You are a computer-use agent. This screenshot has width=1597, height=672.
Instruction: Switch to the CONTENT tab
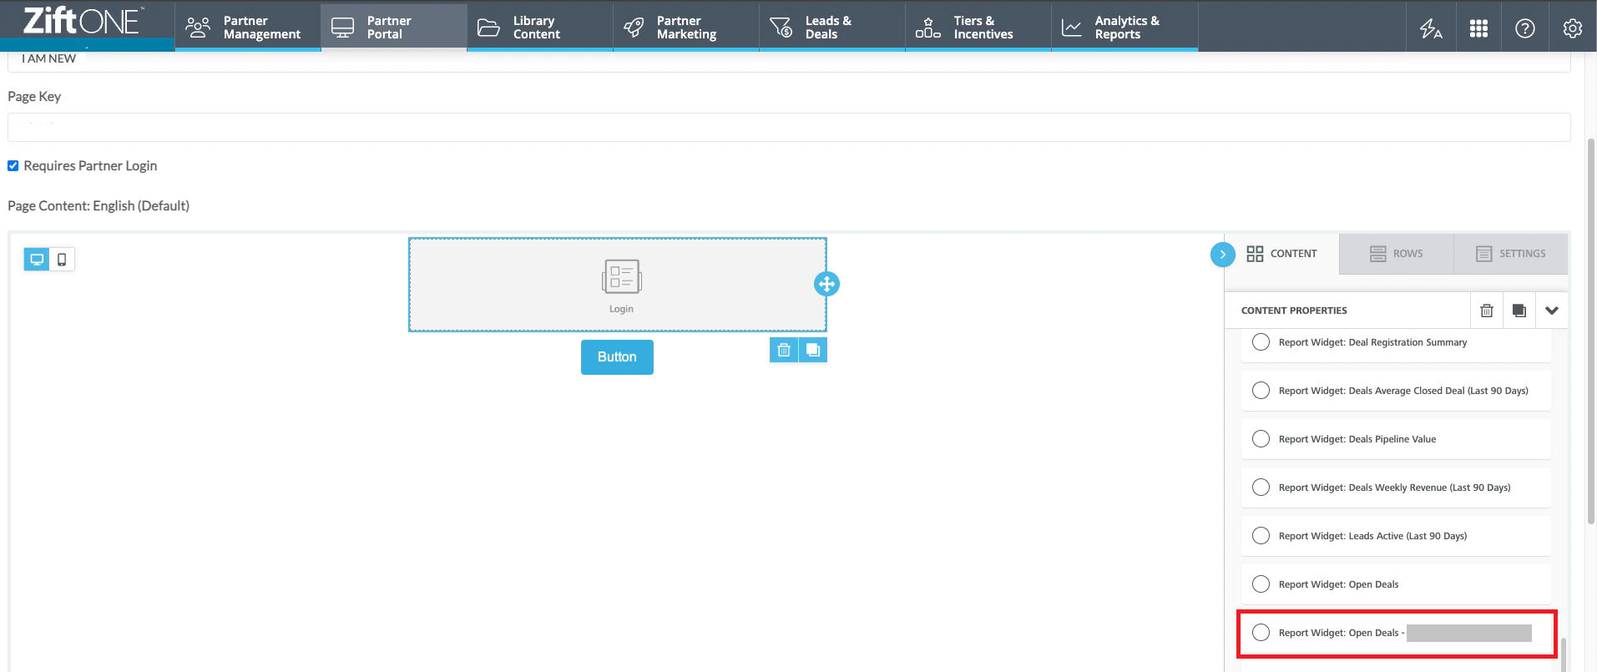tap(1281, 254)
